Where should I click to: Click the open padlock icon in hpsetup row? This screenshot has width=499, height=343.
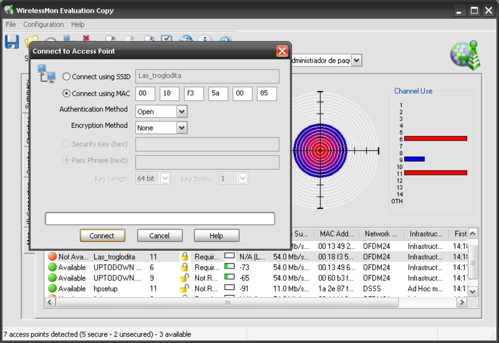(x=185, y=288)
